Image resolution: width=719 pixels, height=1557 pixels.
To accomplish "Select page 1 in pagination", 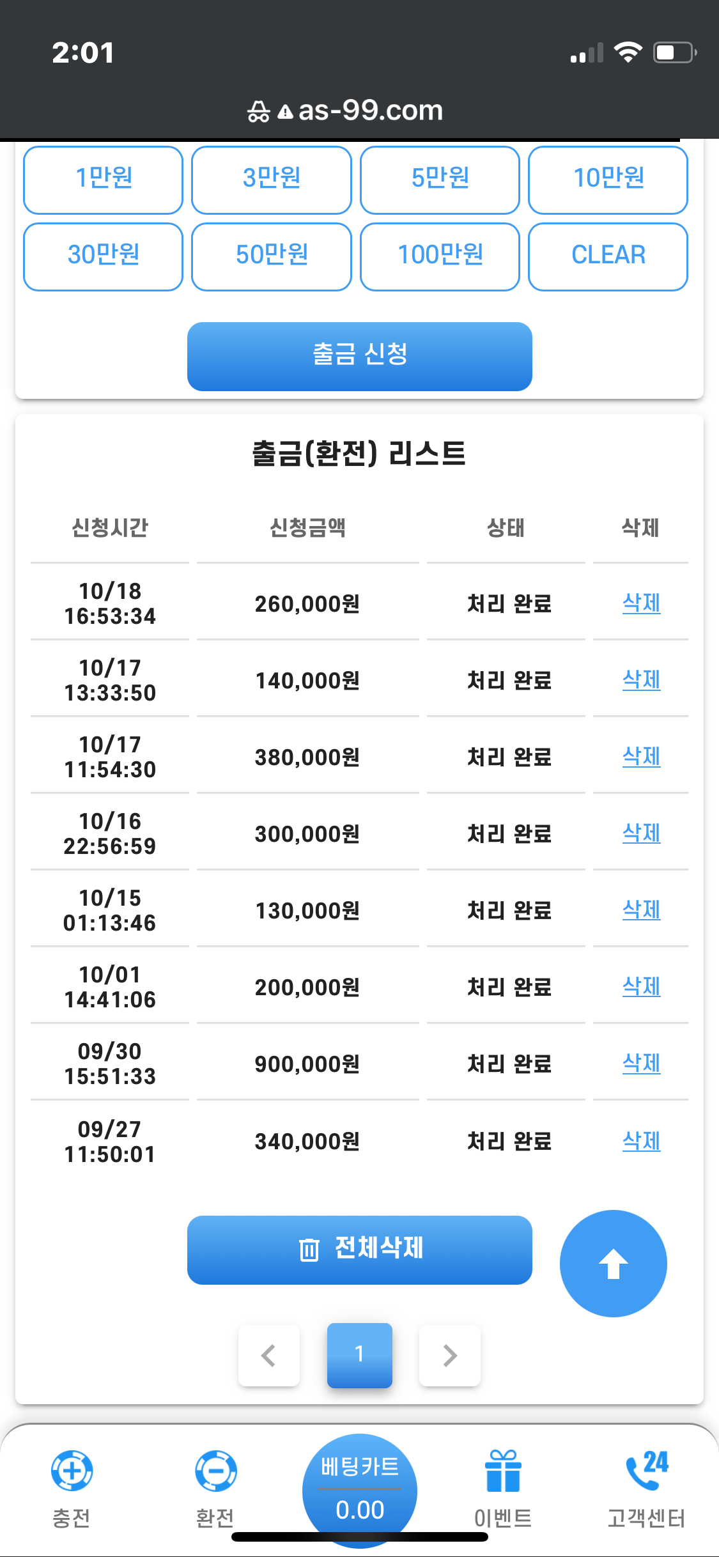I will point(359,1355).
